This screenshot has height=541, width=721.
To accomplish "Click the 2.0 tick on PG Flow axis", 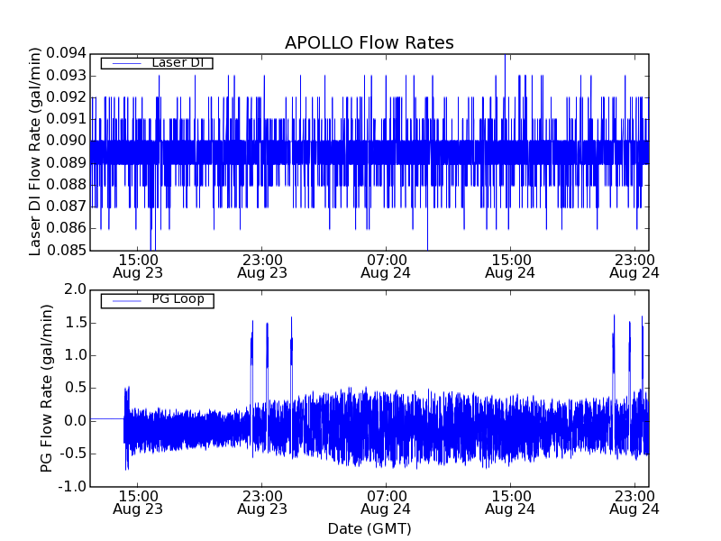I will point(76,289).
